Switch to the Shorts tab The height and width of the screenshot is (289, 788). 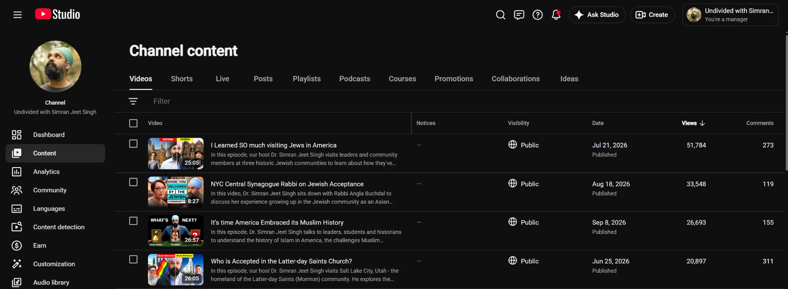click(x=182, y=79)
